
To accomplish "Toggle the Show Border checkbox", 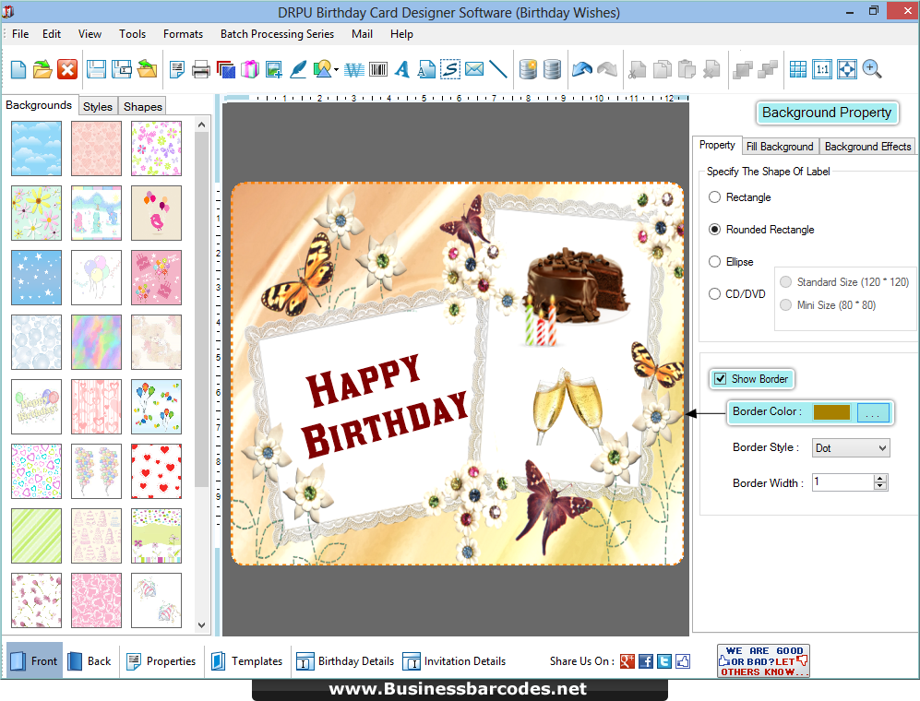I will coord(721,379).
